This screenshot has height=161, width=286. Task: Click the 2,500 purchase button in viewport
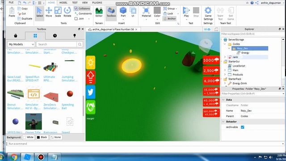[x=211, y=71]
